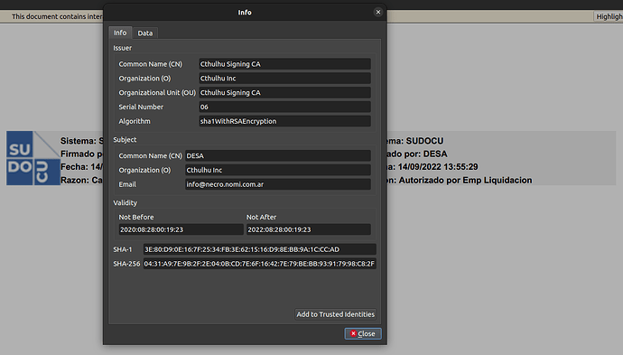Click the Issuer Organization field Cthulhu Inc
This screenshot has width=623, height=355.
click(284, 79)
